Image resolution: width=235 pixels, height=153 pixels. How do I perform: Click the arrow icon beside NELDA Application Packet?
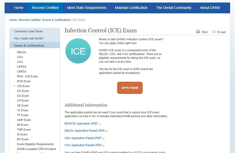tap(107, 131)
